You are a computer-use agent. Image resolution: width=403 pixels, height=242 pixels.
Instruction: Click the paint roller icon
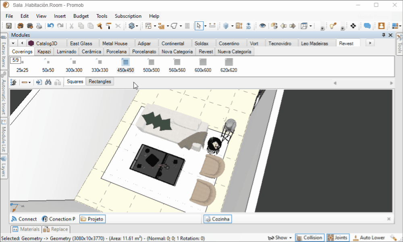click(x=108, y=26)
